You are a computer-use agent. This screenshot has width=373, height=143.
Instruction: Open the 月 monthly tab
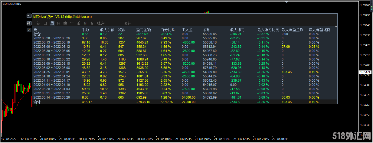tap(58, 23)
